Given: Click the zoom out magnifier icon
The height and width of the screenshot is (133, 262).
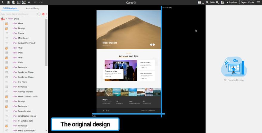Looking at the screenshot, I should click(x=207, y=2).
